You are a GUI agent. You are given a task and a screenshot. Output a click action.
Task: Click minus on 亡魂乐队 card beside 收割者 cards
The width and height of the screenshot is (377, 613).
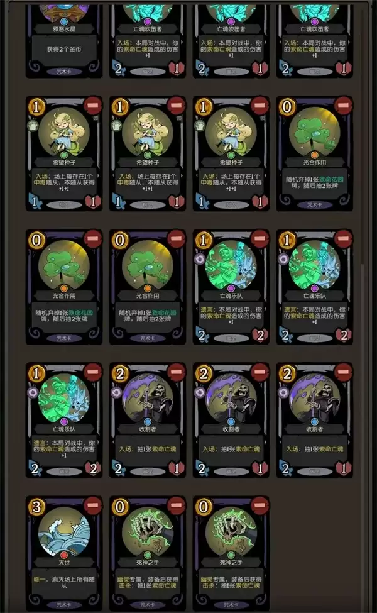tap(92, 372)
